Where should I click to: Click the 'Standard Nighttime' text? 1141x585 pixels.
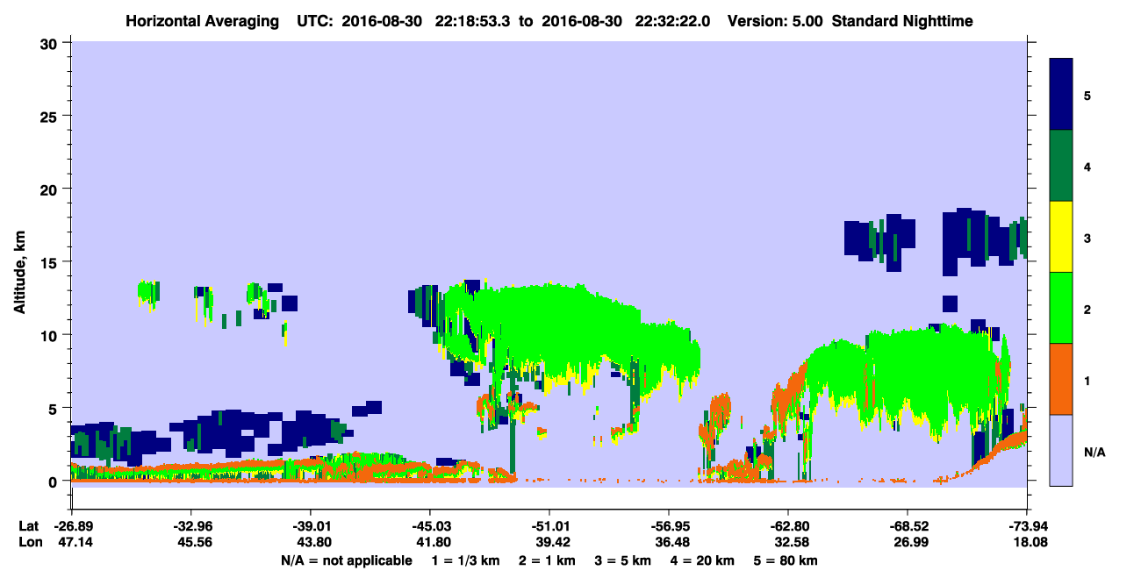[902, 21]
